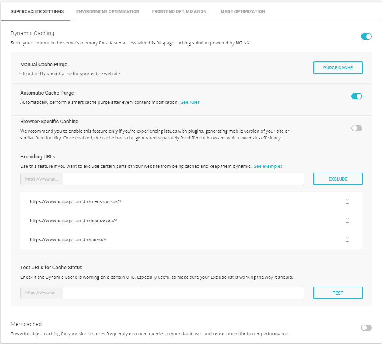Select the SuperCacher Settings tab

37,11
